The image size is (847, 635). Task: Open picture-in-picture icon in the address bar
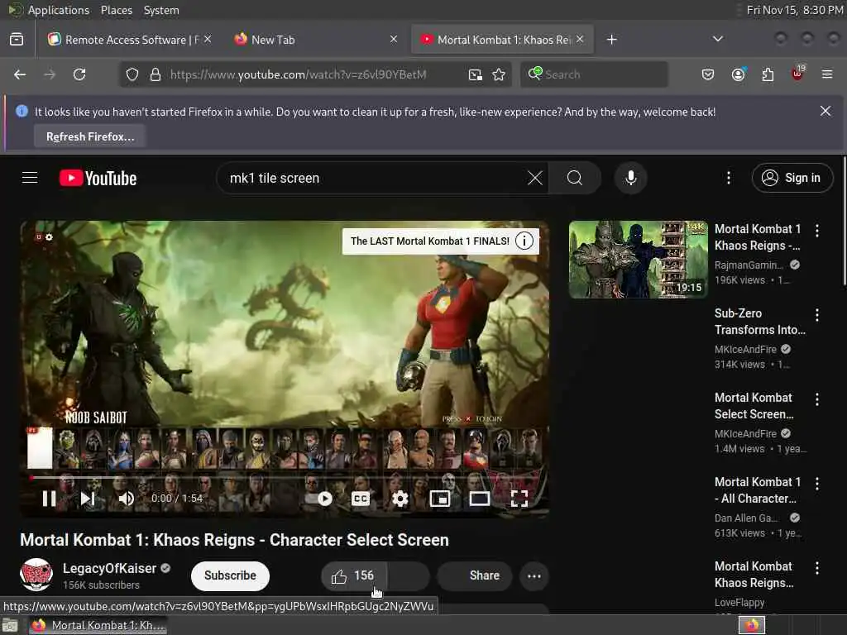click(476, 74)
